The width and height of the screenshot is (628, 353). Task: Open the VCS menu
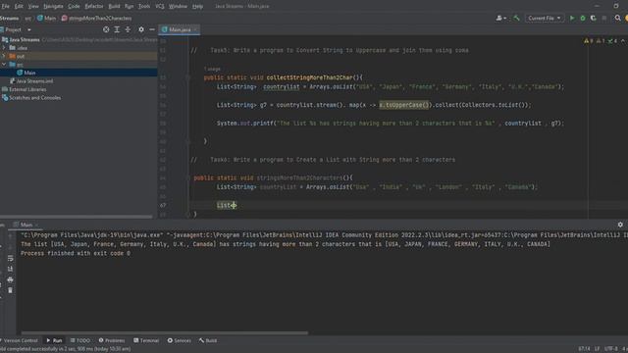click(160, 7)
